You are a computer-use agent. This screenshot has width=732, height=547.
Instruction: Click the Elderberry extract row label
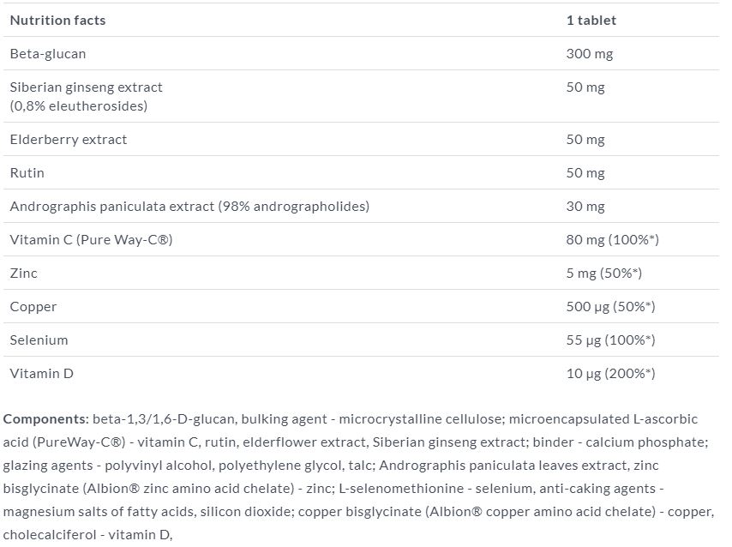(x=69, y=139)
